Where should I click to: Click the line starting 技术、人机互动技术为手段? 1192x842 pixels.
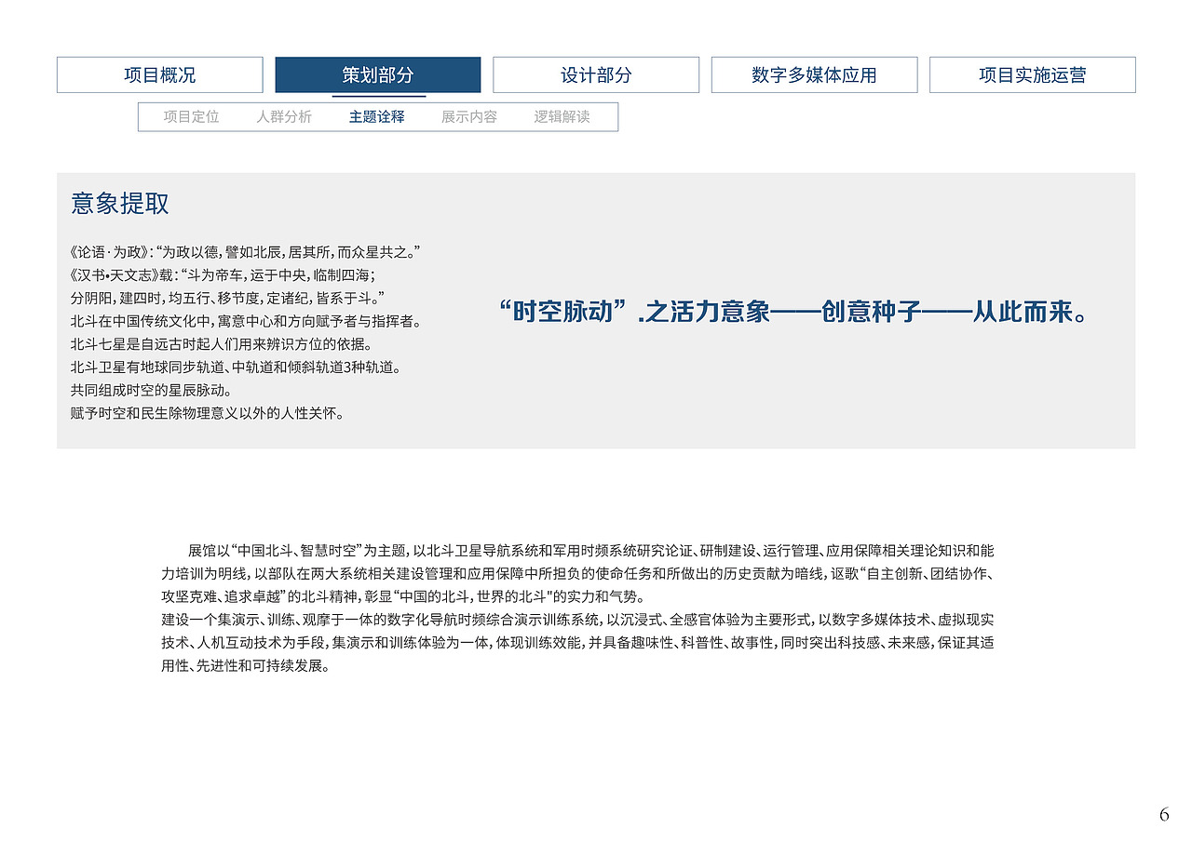577,643
